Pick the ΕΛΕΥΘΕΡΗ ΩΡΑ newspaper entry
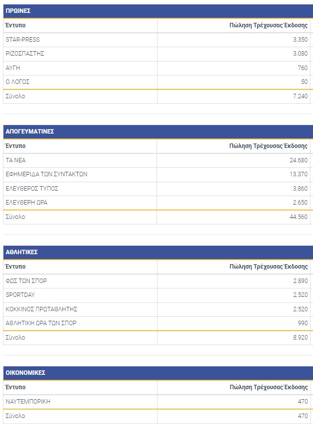The width and height of the screenshot is (313, 424). (x=26, y=203)
